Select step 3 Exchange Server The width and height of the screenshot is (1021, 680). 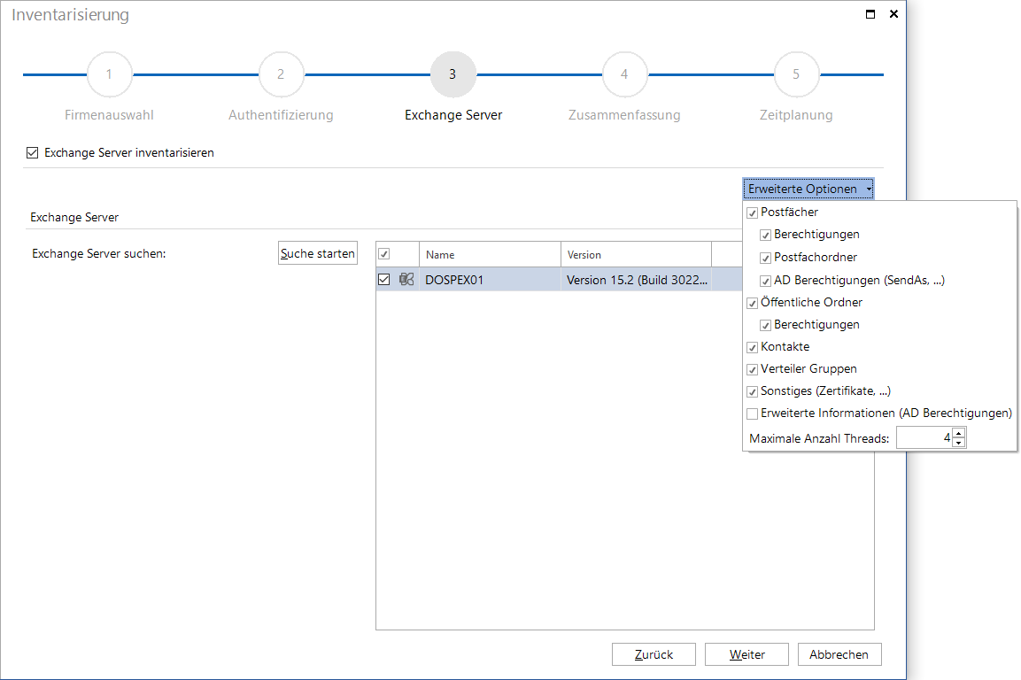(452, 74)
